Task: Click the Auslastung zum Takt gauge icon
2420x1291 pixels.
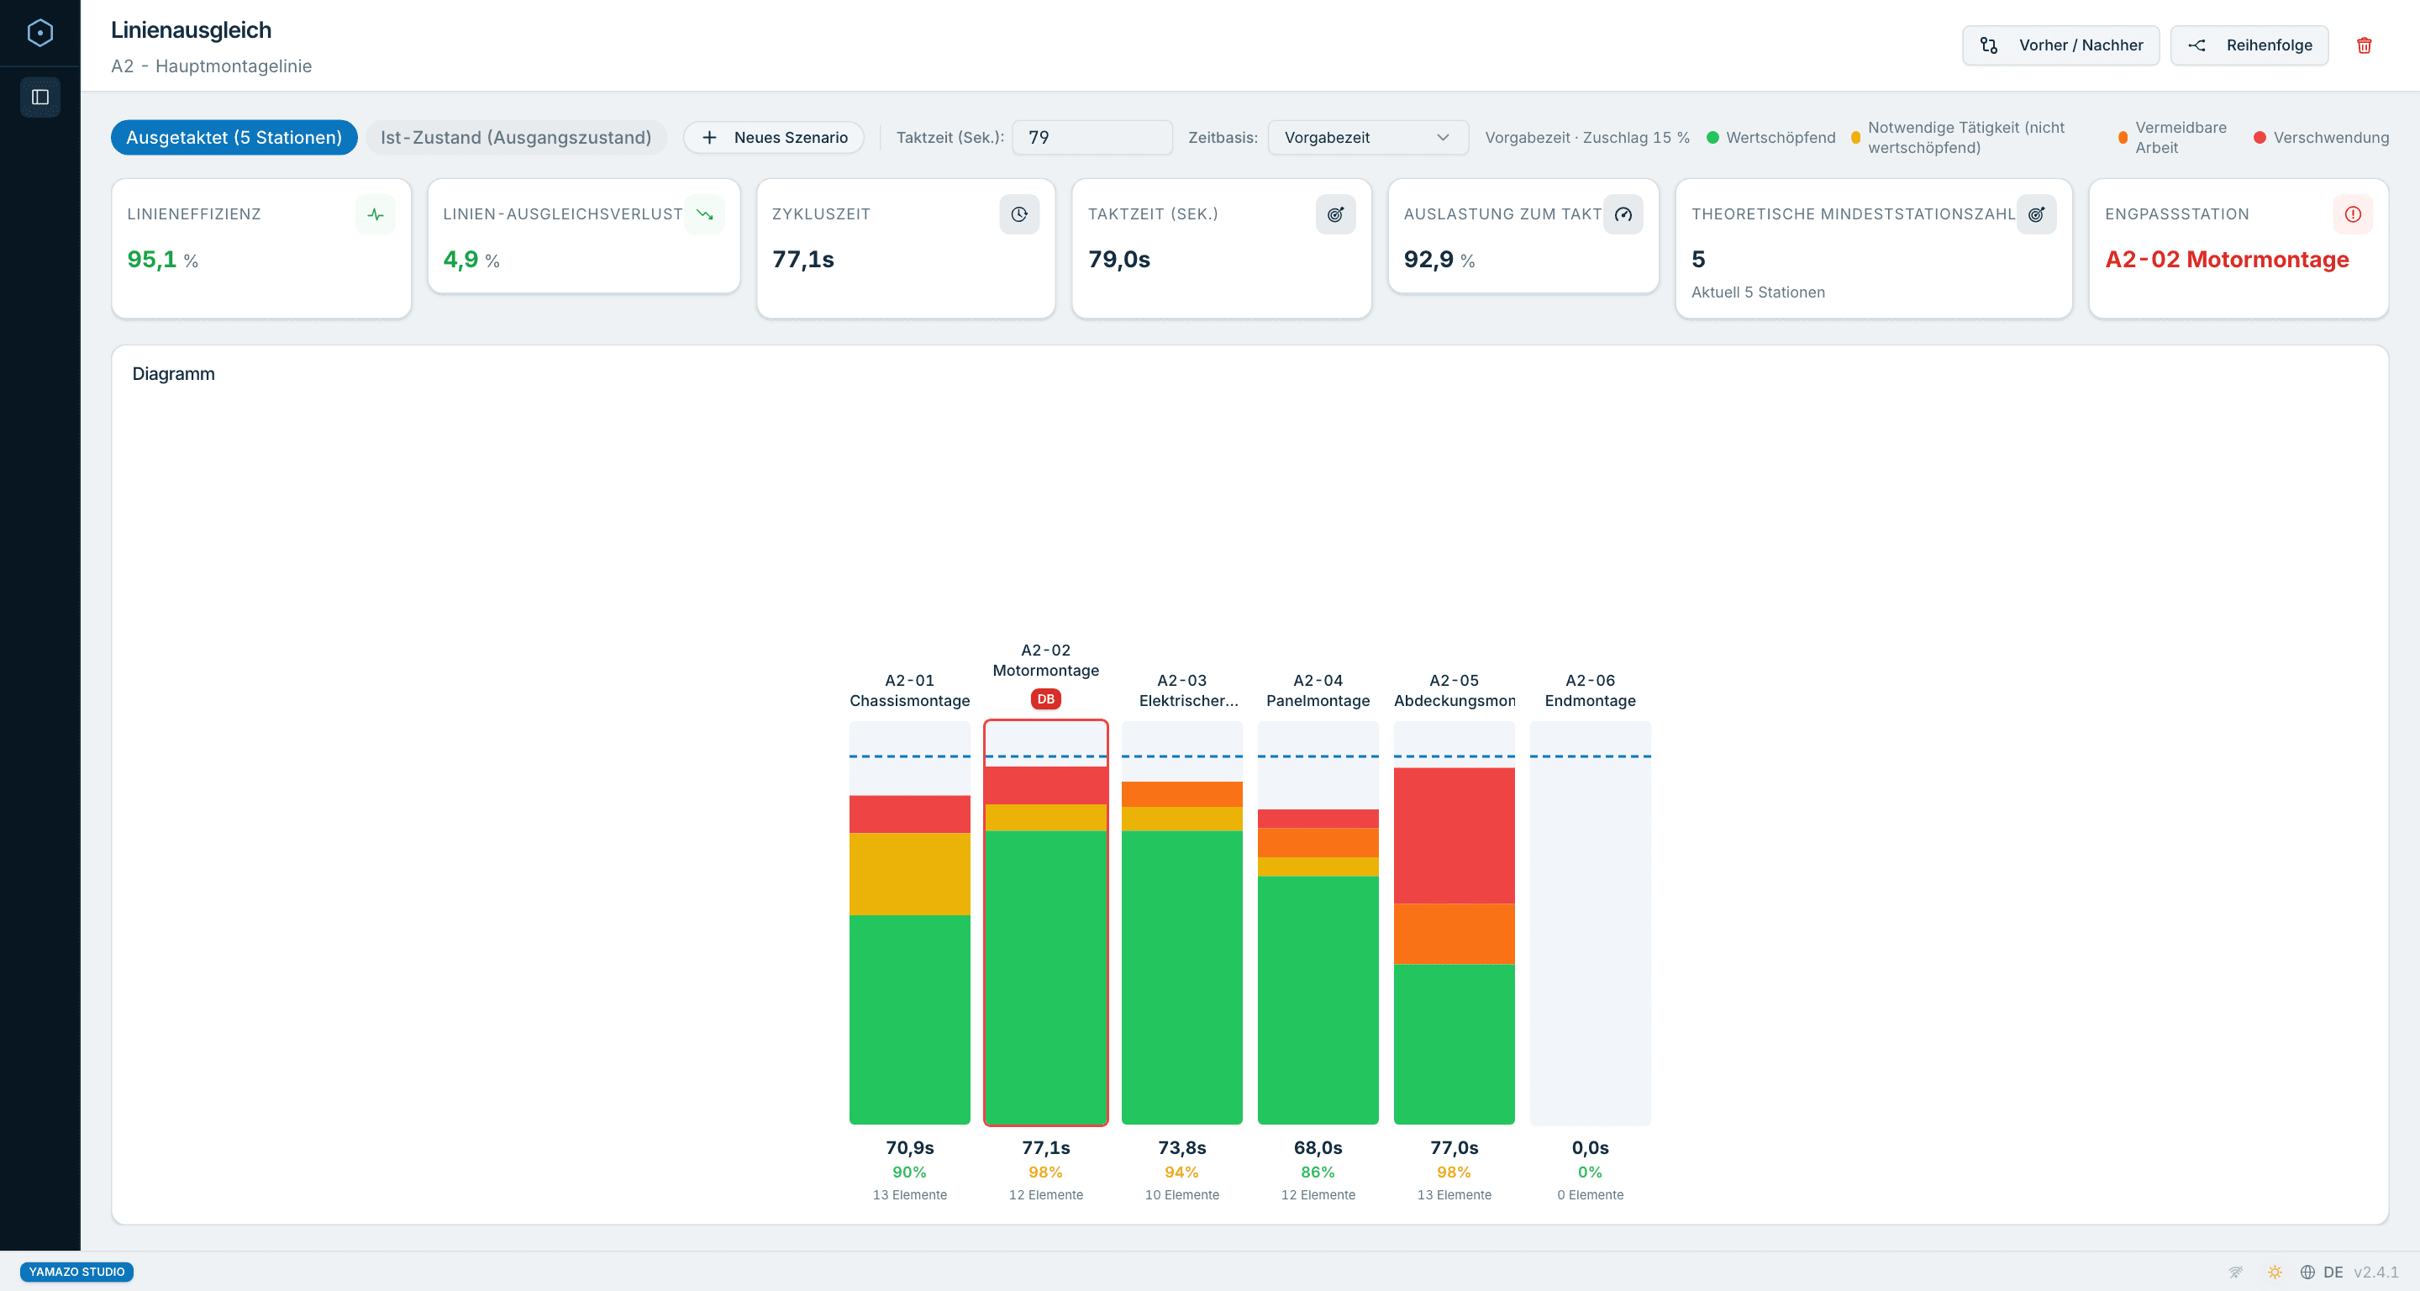Action: [x=1623, y=214]
